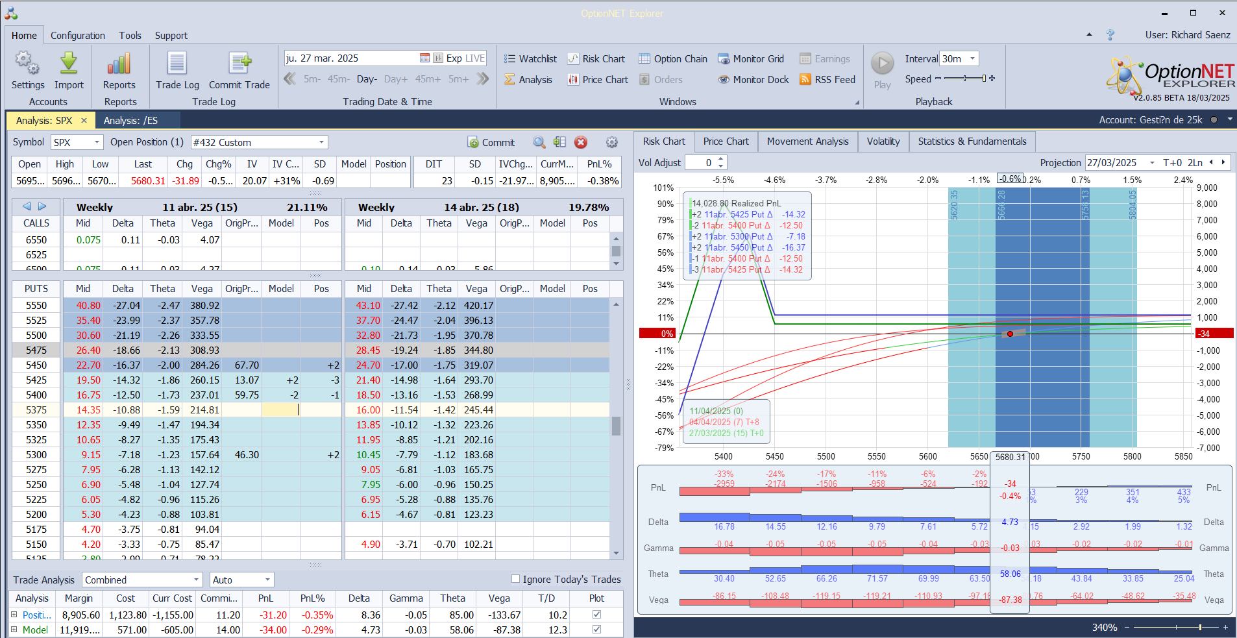Click the Commit Trade icon
The image size is (1237, 638).
pos(239,64)
